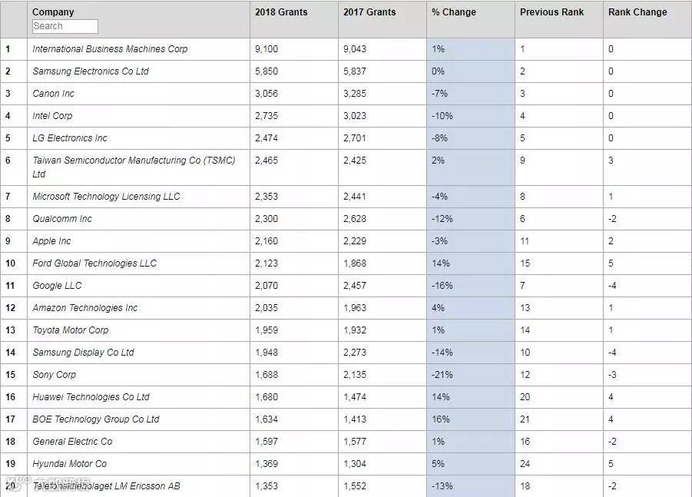Click TSMC's 2018 grants value 2,465

click(x=267, y=161)
